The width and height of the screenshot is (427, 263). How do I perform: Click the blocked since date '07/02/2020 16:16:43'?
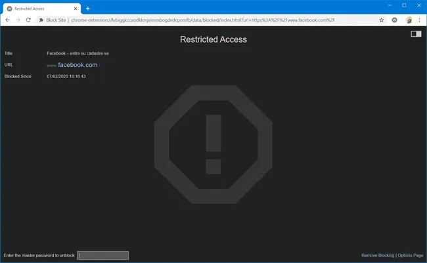click(66, 77)
